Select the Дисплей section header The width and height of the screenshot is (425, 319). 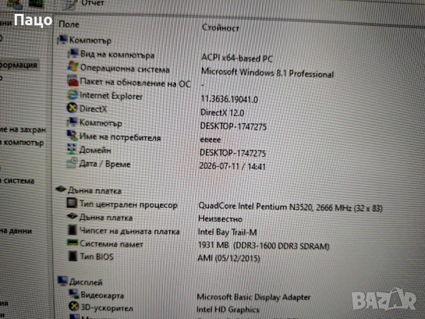coord(80,282)
